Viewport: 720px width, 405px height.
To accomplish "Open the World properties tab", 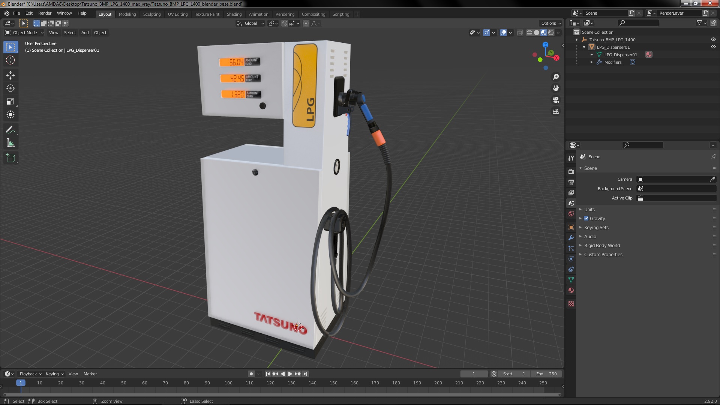I will point(571,214).
